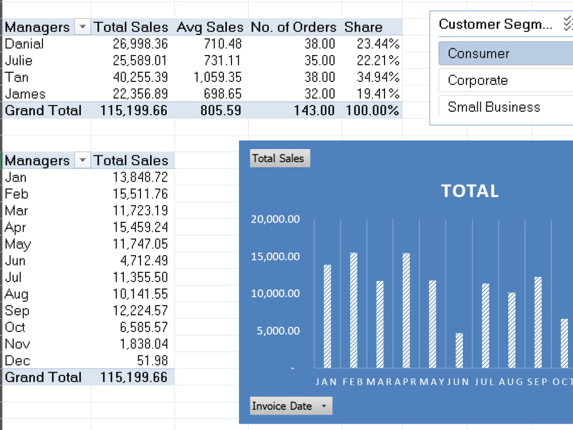Toggle multi-select icon in Customer Segment slicer
Image resolution: width=573 pixels, height=430 pixels.
(x=568, y=24)
